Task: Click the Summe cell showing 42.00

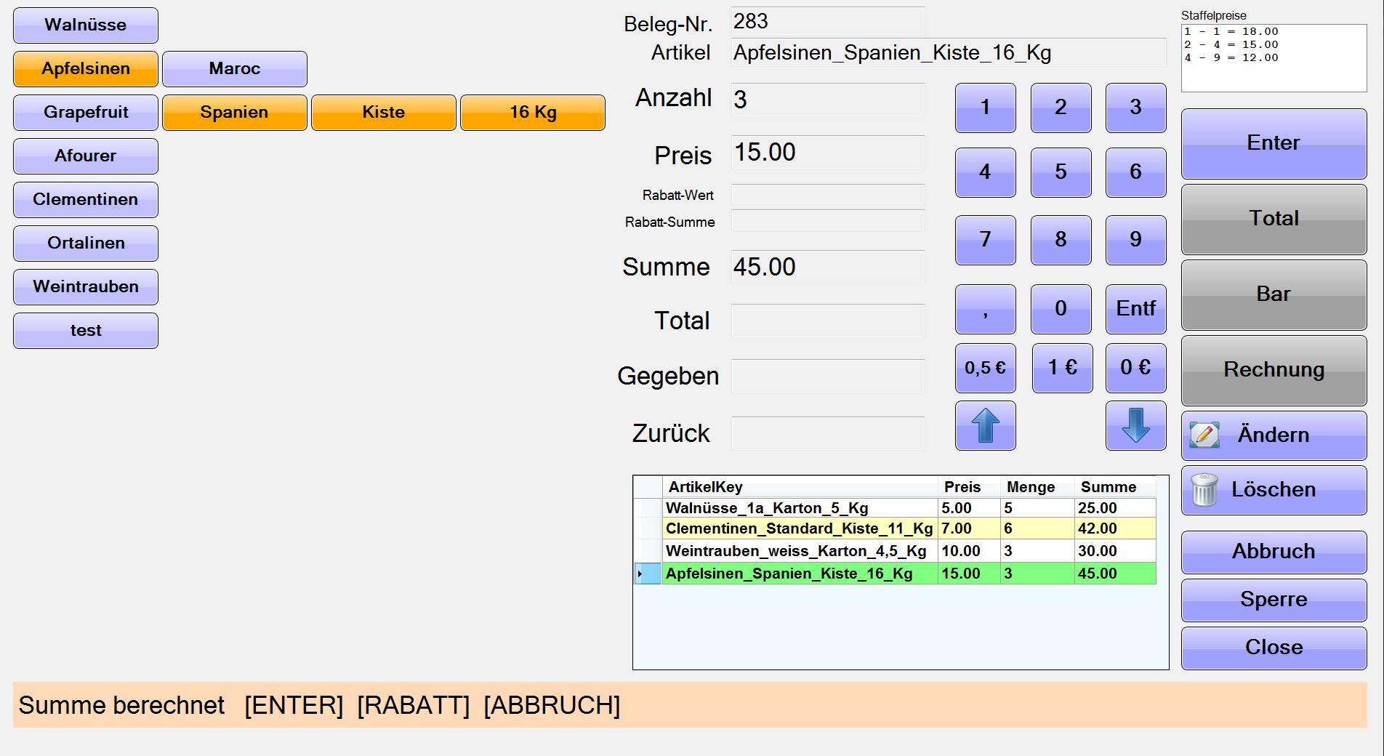Action: [x=1115, y=528]
